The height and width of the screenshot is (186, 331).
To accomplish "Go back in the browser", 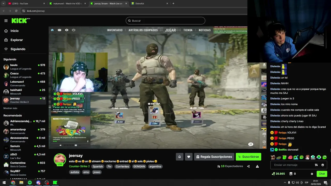I will point(4,11).
